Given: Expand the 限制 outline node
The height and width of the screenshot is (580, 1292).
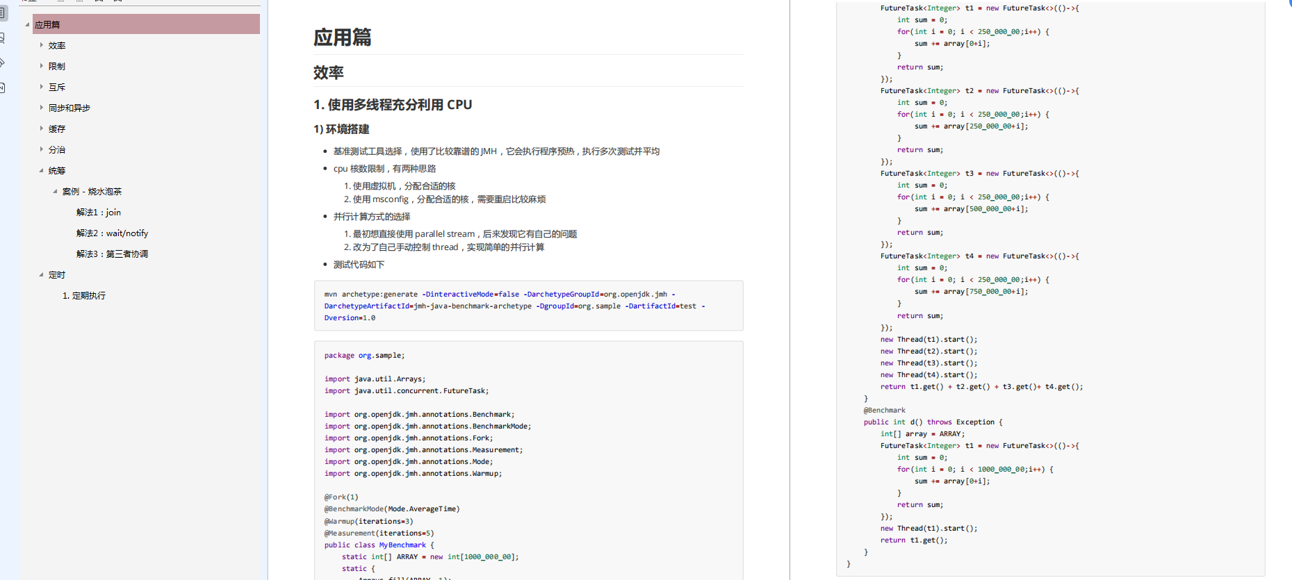Looking at the screenshot, I should (42, 66).
